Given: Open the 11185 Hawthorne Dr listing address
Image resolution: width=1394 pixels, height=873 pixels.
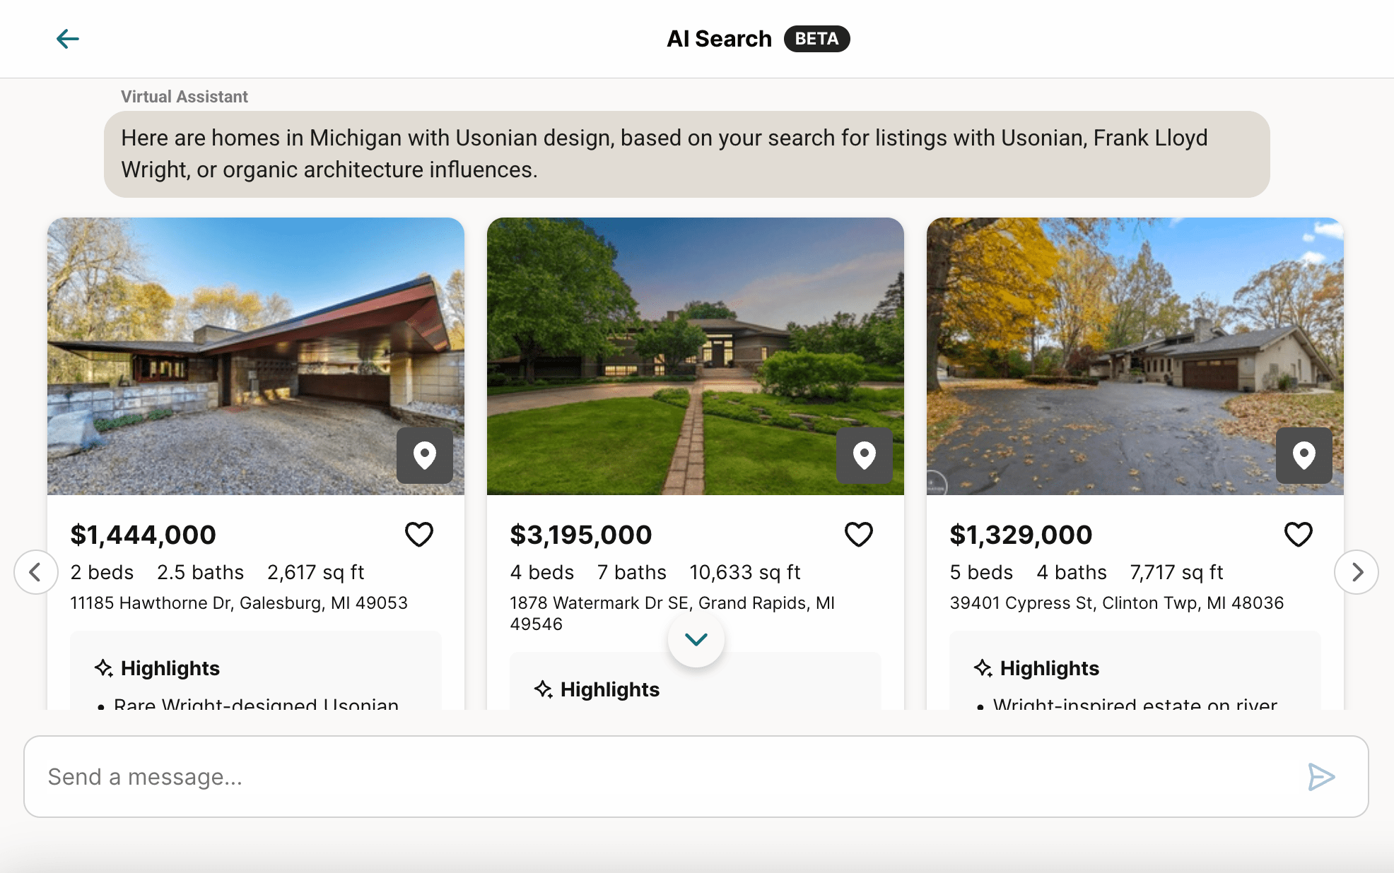Looking at the screenshot, I should tap(238, 602).
